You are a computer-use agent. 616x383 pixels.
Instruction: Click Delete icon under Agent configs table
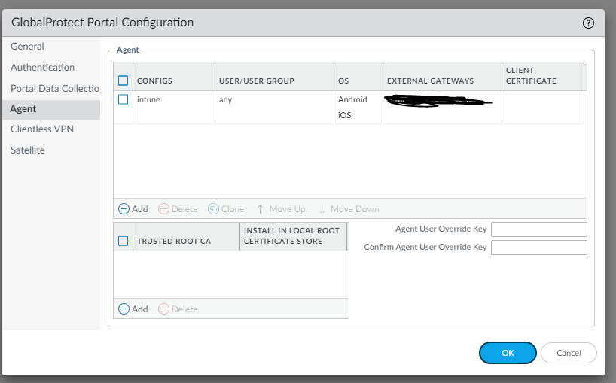(x=163, y=209)
